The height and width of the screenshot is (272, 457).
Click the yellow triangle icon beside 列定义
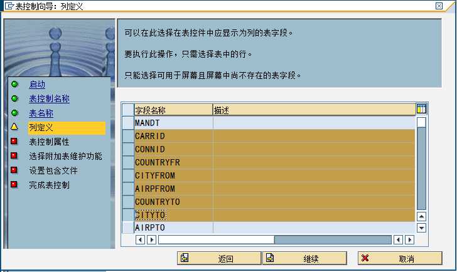tap(14, 127)
